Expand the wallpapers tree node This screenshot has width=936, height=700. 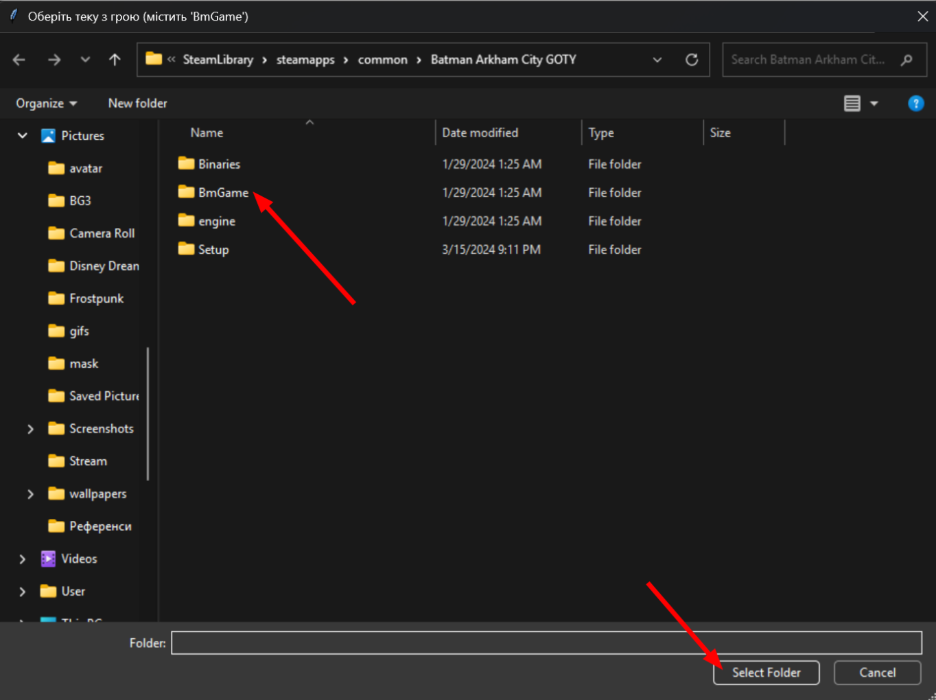(30, 494)
